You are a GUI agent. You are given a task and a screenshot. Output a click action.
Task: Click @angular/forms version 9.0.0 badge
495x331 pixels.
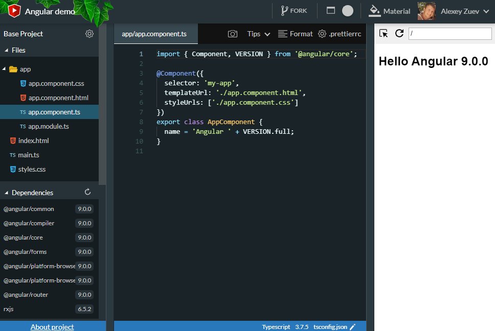point(84,252)
